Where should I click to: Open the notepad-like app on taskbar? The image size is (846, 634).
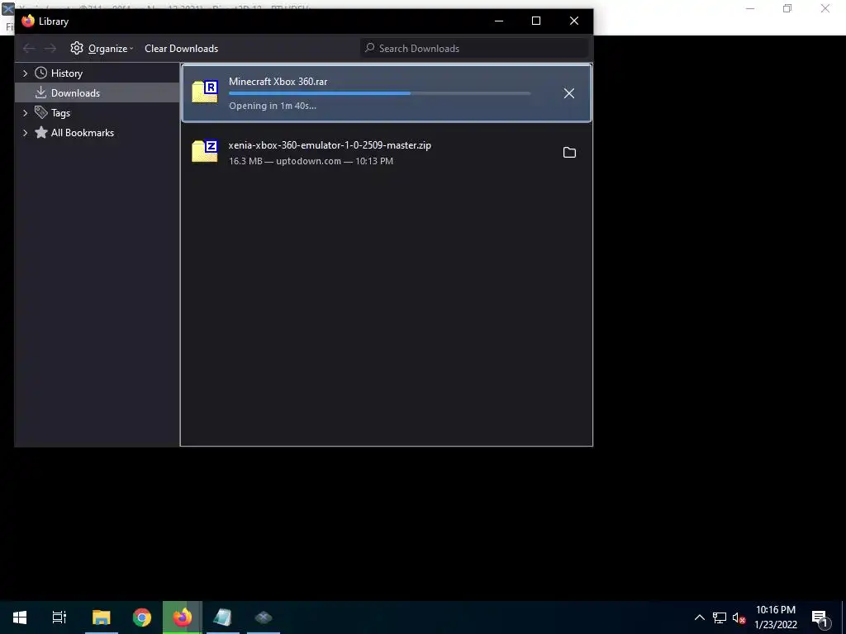(223, 617)
